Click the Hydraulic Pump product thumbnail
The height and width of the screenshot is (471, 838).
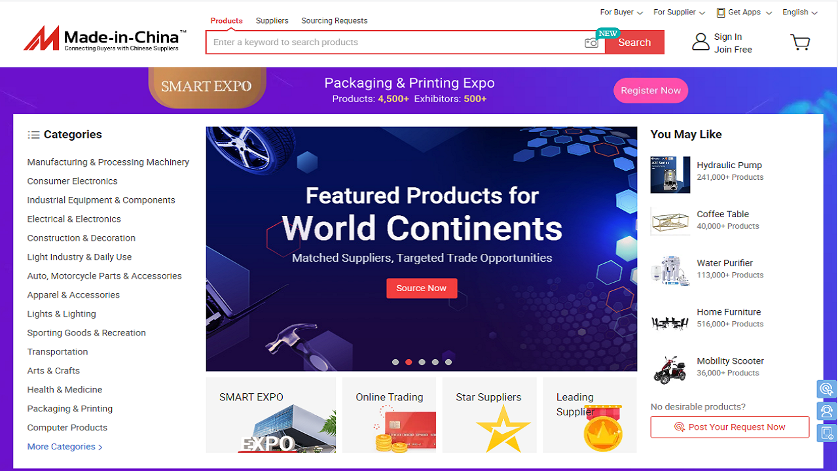[x=670, y=175]
